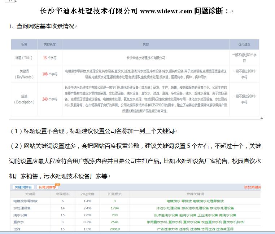This screenshot has height=234, width=275.
Task: Switch to the 关键词排名 tab
Action: (x=23, y=187)
